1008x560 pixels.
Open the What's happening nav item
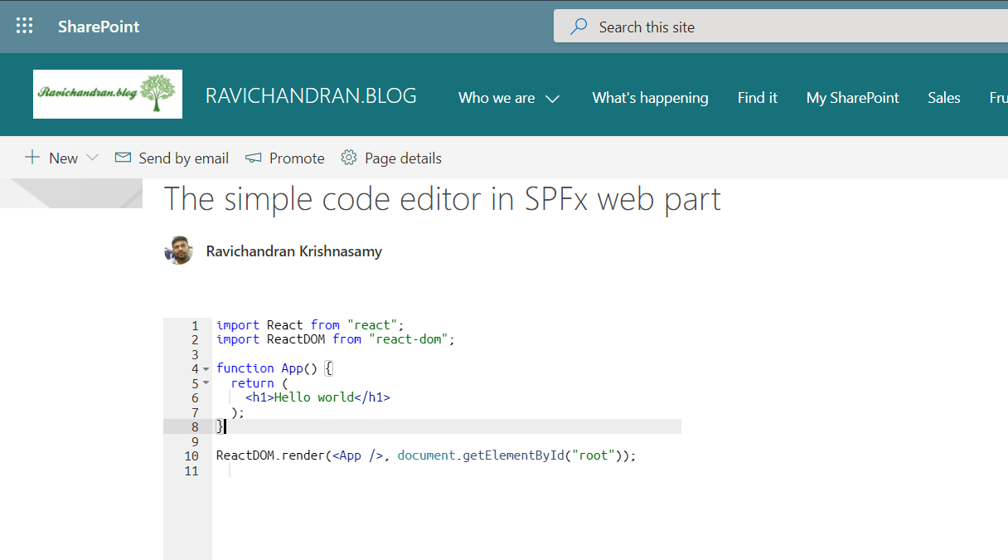[x=650, y=98]
